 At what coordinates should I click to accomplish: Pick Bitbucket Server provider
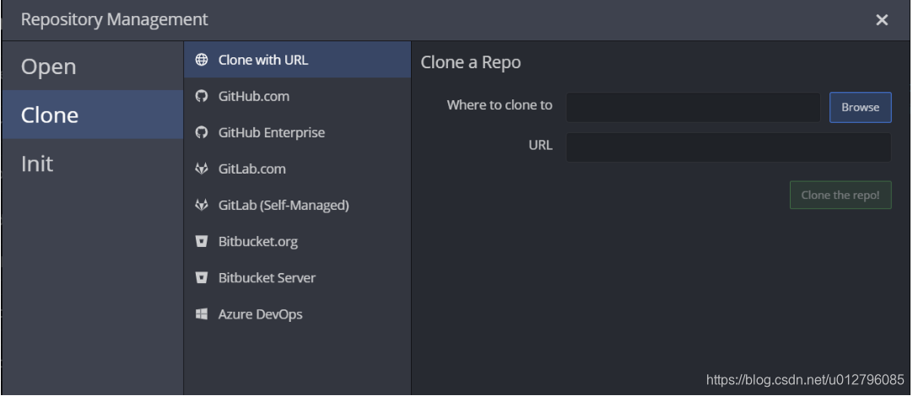pos(298,278)
